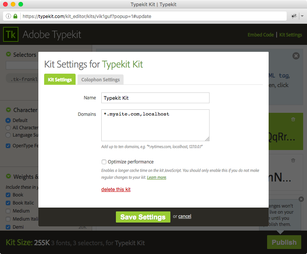307x254 pixels.
Task: Click the green padlock security icon
Action: (x=15, y=16)
